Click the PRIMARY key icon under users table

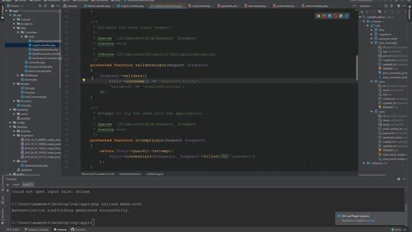pyautogui.click(x=380, y=150)
